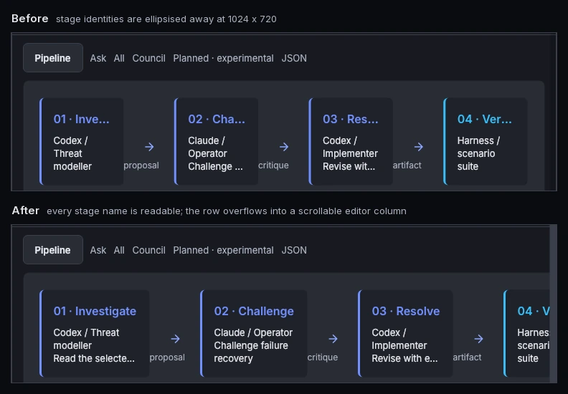Screen dimensions: 568x394
Task: Open the '01 · Investigate' stage card
Action: click(x=95, y=334)
